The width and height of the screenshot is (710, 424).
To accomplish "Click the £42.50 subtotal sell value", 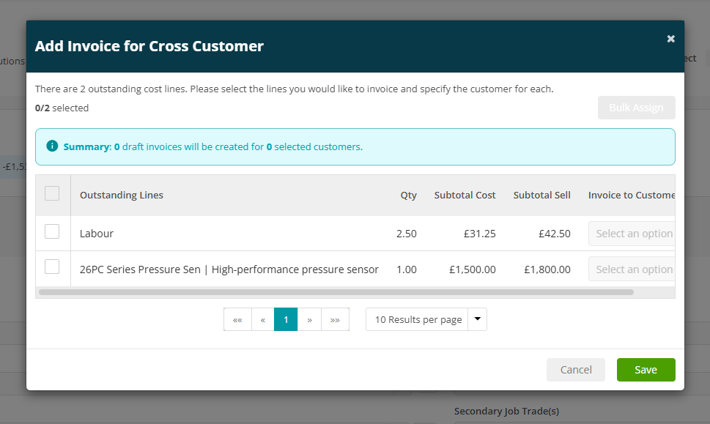I will tap(555, 234).
